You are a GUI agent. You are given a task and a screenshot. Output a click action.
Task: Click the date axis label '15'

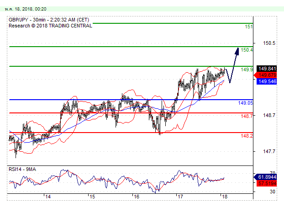92,197
